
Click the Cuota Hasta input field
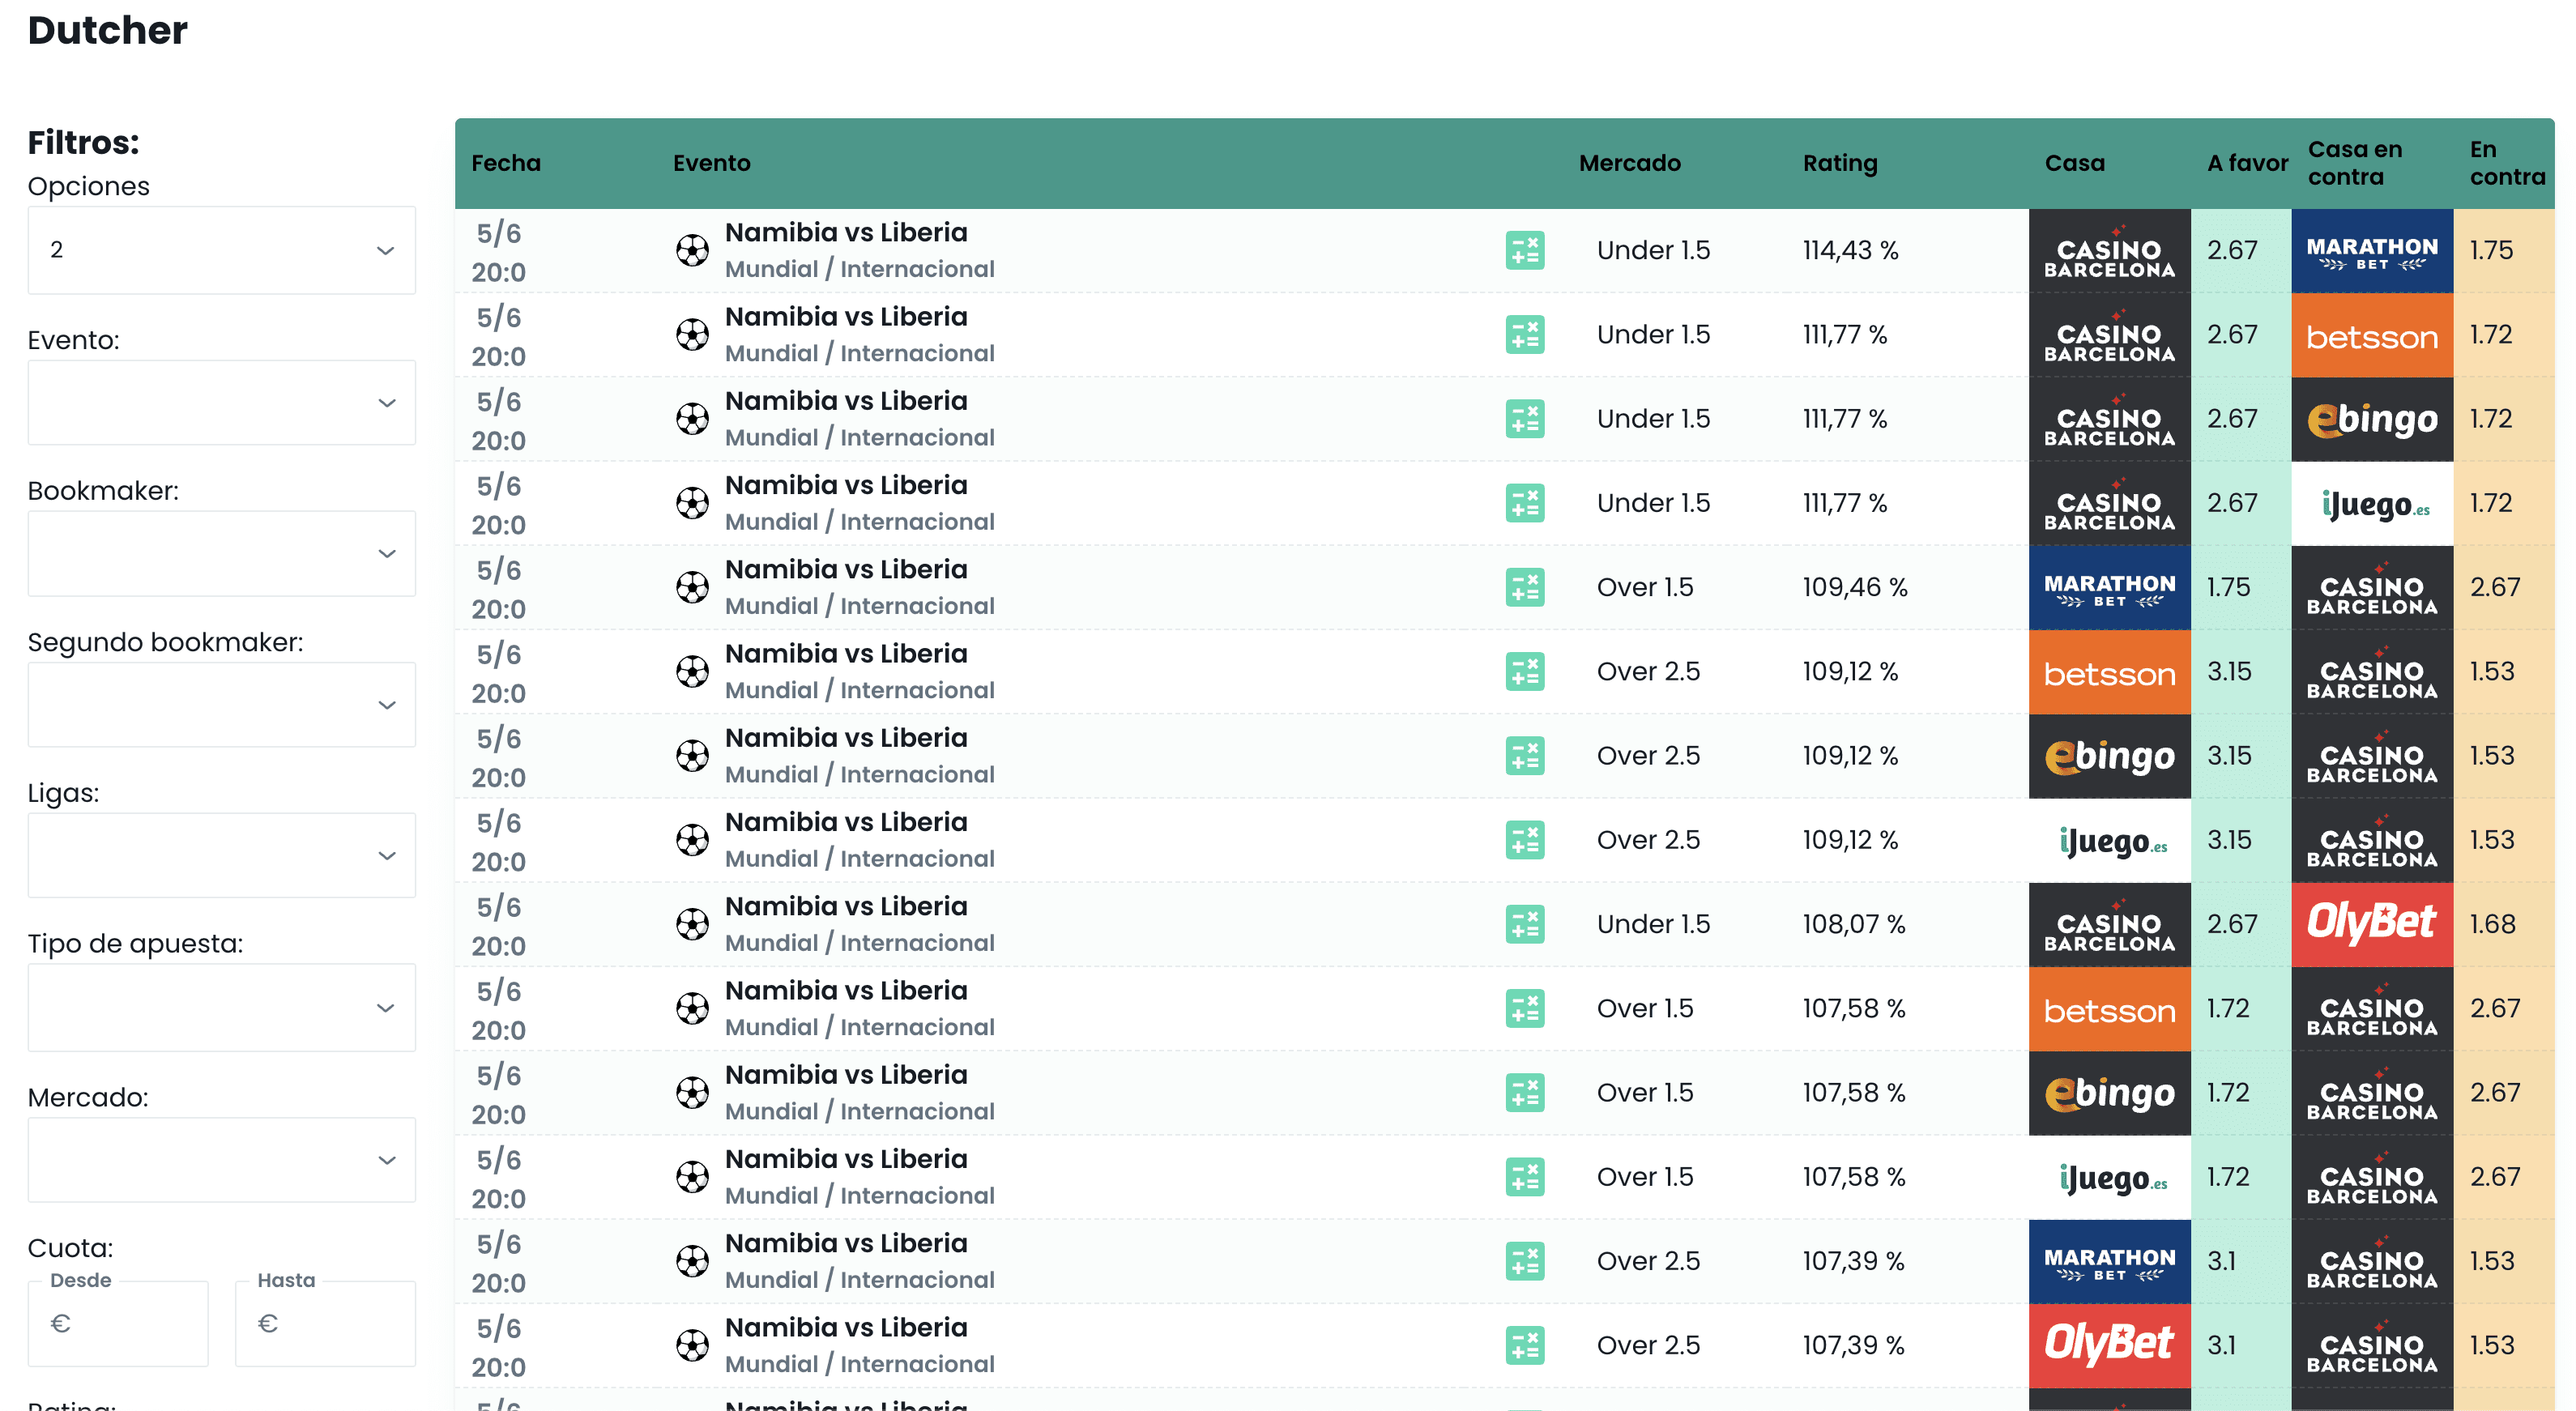[x=325, y=1324]
